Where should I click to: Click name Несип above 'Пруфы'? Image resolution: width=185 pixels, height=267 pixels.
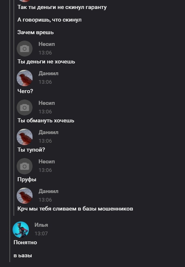pos(47,162)
